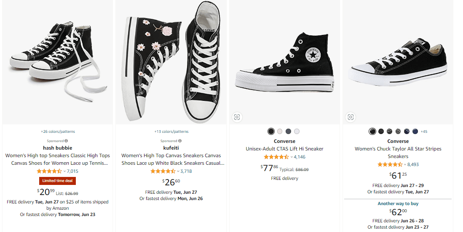463x232 pixels.
Task: Expand rating popover arrow beside 3,718 reviews
Action: pos(178,171)
